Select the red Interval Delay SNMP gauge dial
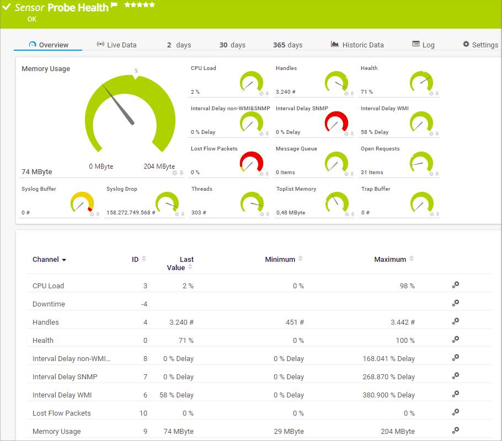 click(336, 122)
